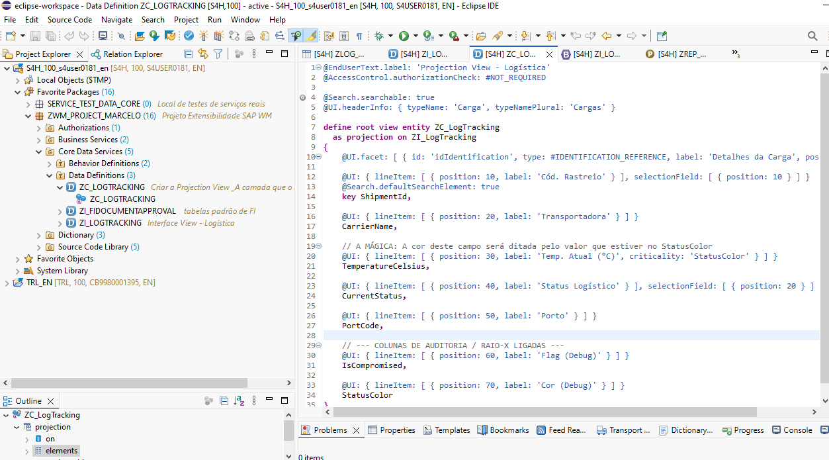Open the Navigate menu

tap(116, 20)
